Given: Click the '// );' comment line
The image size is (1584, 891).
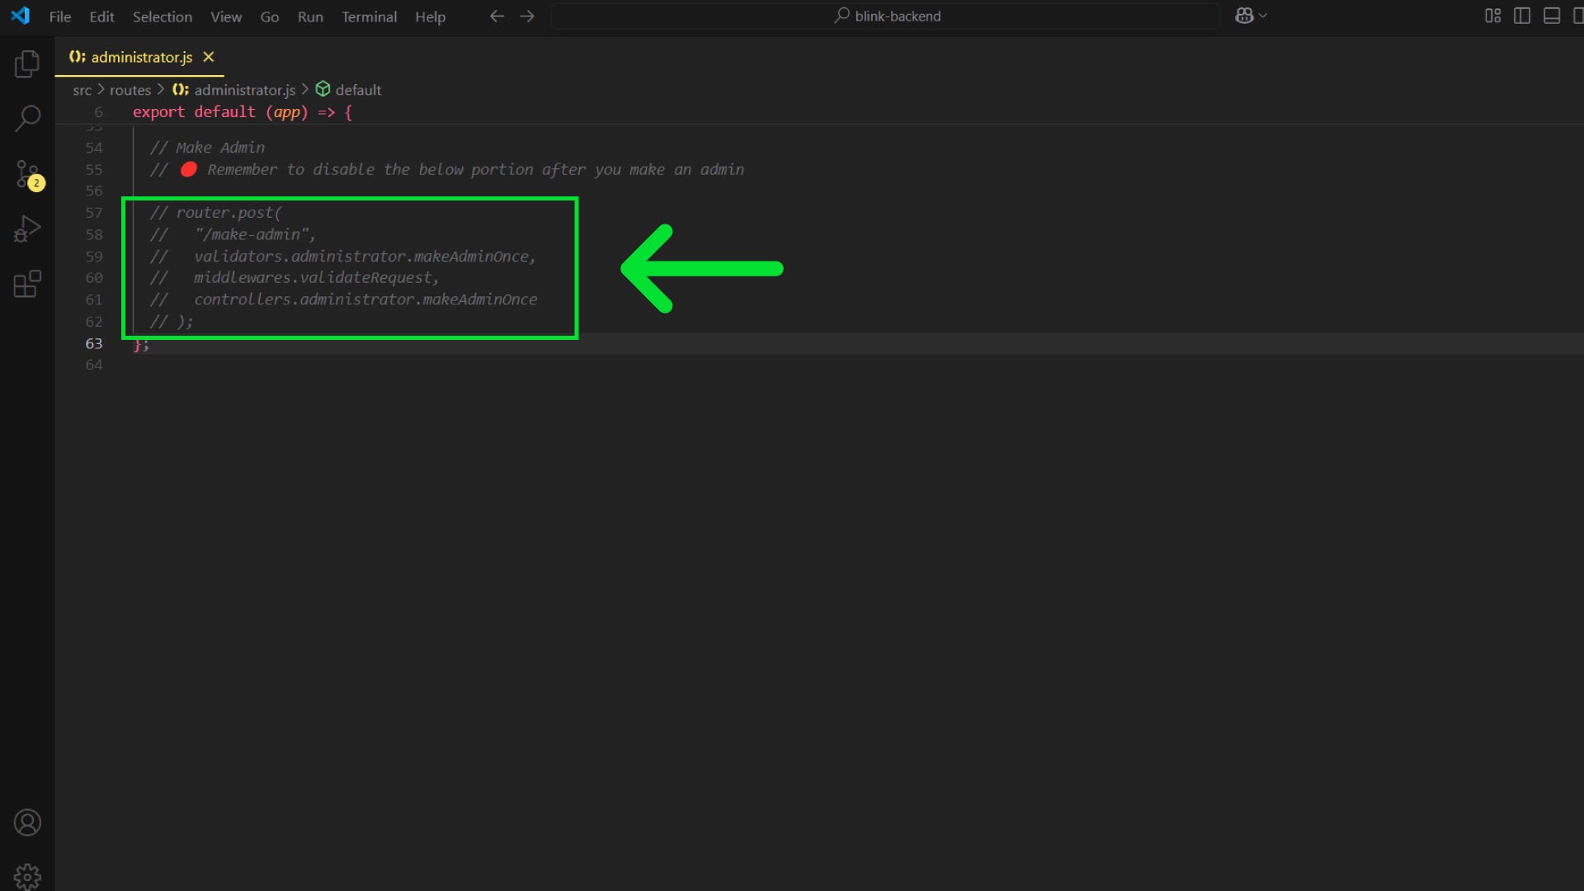Looking at the screenshot, I should click(172, 322).
